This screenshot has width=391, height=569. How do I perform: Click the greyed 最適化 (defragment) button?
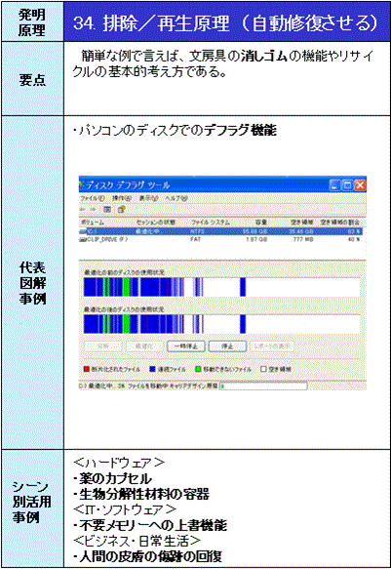144,346
